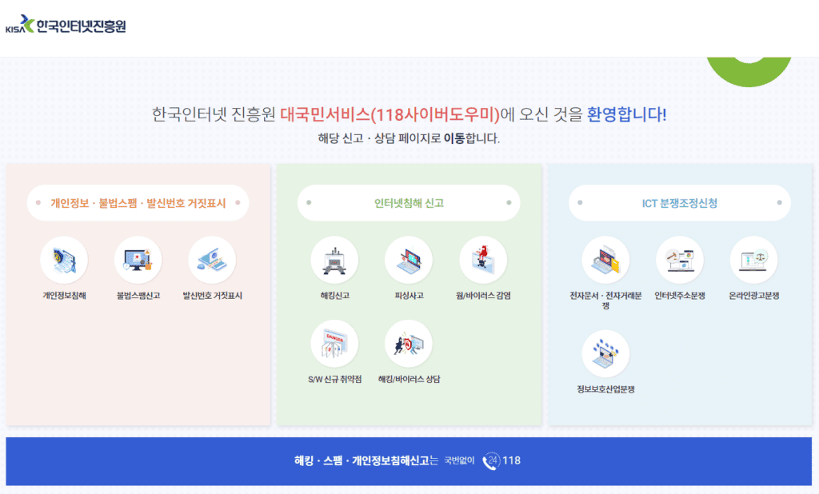Click the 개인정보침해 text label
This screenshot has height=494, width=819.
(x=64, y=296)
